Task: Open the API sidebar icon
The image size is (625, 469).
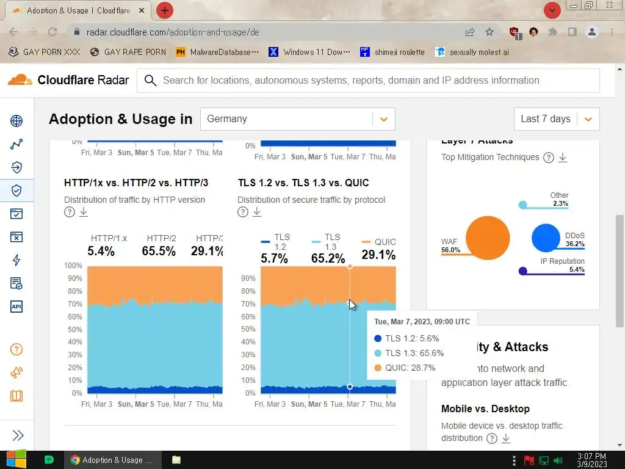Action: coord(16,307)
